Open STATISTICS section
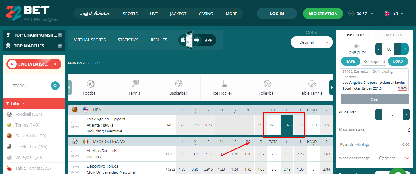The image size is (416, 174). pos(128,40)
